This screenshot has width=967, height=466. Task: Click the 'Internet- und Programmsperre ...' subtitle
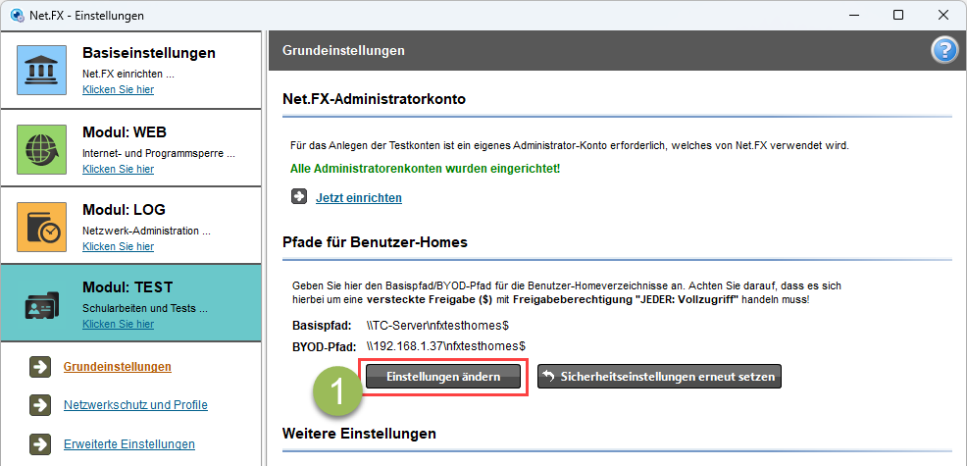(x=159, y=153)
